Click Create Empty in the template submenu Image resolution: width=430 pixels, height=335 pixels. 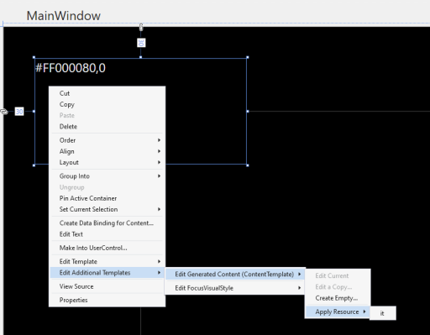tap(338, 298)
